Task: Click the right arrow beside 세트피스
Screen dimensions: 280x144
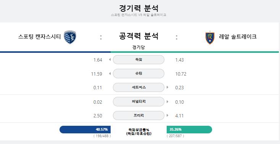Action: pyautogui.click(x=167, y=87)
